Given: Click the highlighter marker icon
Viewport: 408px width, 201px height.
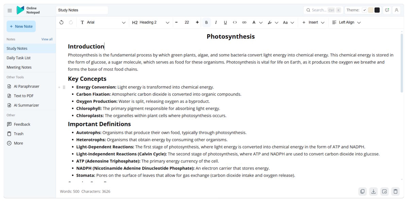Looking at the screenshot, I should pyautogui.click(x=270, y=22).
